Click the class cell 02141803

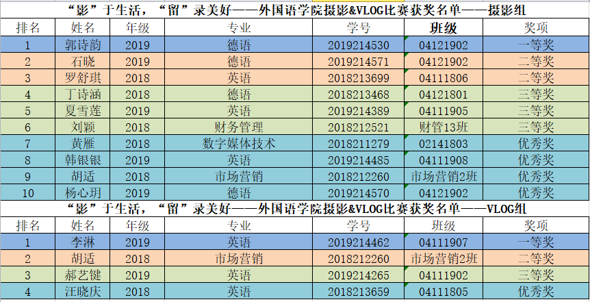[x=443, y=143]
